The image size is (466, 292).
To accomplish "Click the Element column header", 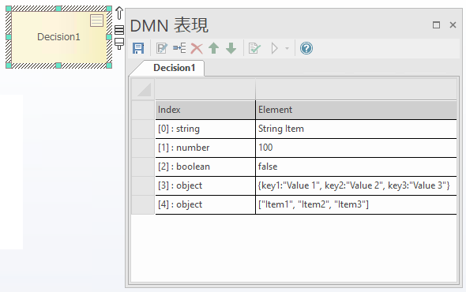I will tap(356, 110).
